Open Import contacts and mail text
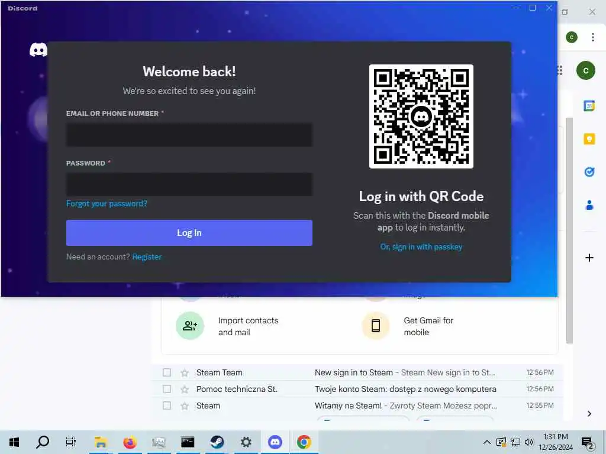The width and height of the screenshot is (606, 454). [248, 326]
